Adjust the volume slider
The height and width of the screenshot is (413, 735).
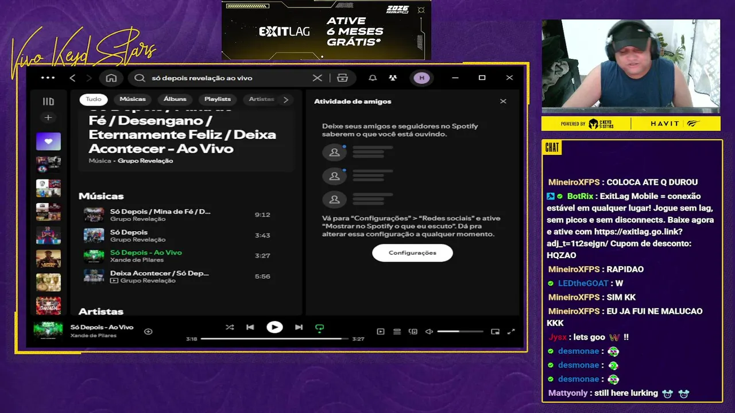(460, 332)
